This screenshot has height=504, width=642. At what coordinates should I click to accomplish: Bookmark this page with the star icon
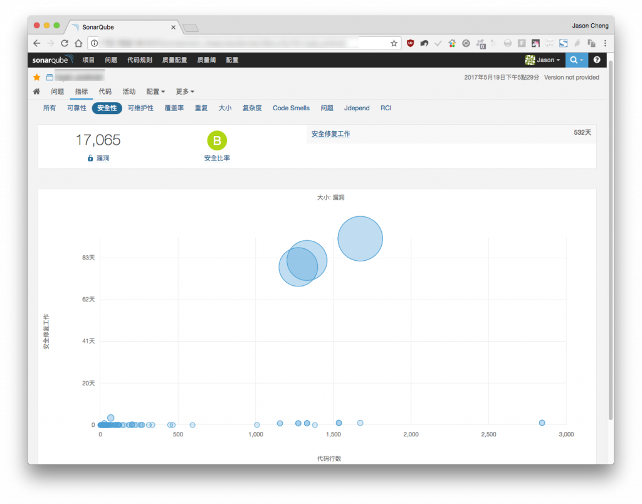click(x=394, y=43)
